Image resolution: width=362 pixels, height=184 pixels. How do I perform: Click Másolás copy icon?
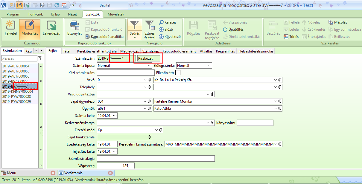point(338,22)
